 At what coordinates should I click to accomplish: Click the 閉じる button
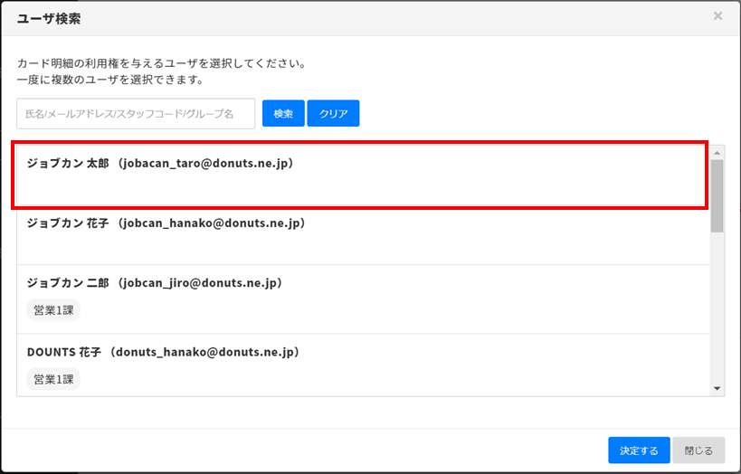tap(698, 450)
